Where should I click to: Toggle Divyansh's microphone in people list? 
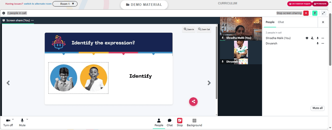click(317, 43)
